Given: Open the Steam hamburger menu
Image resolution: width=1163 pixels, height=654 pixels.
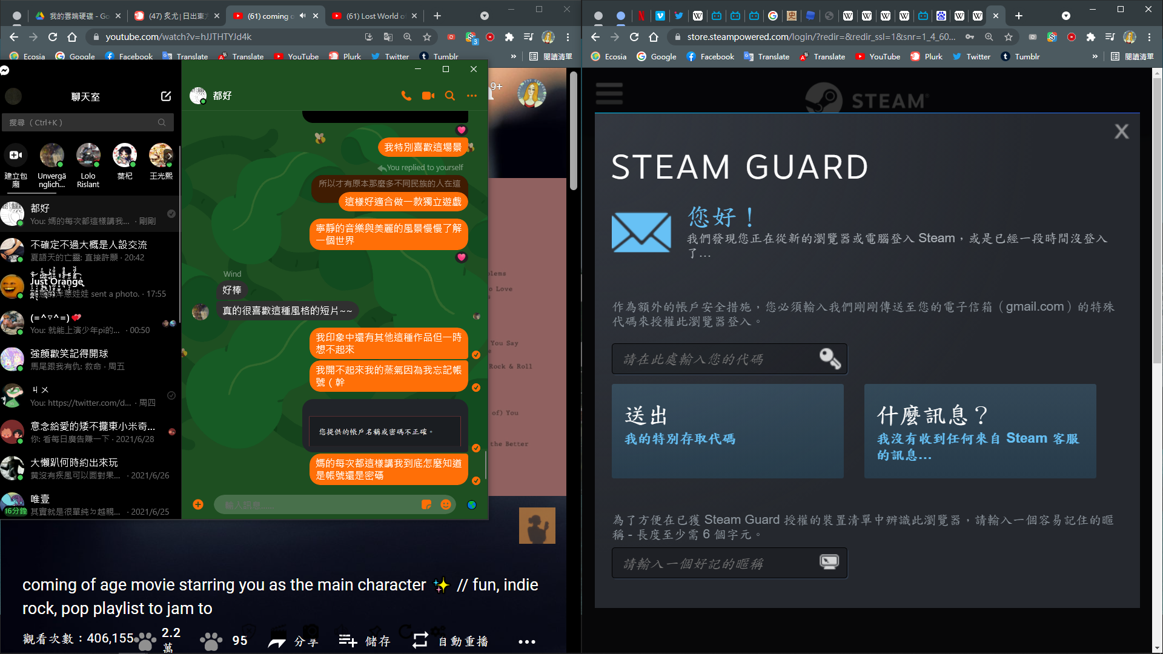Looking at the screenshot, I should coord(609,94).
